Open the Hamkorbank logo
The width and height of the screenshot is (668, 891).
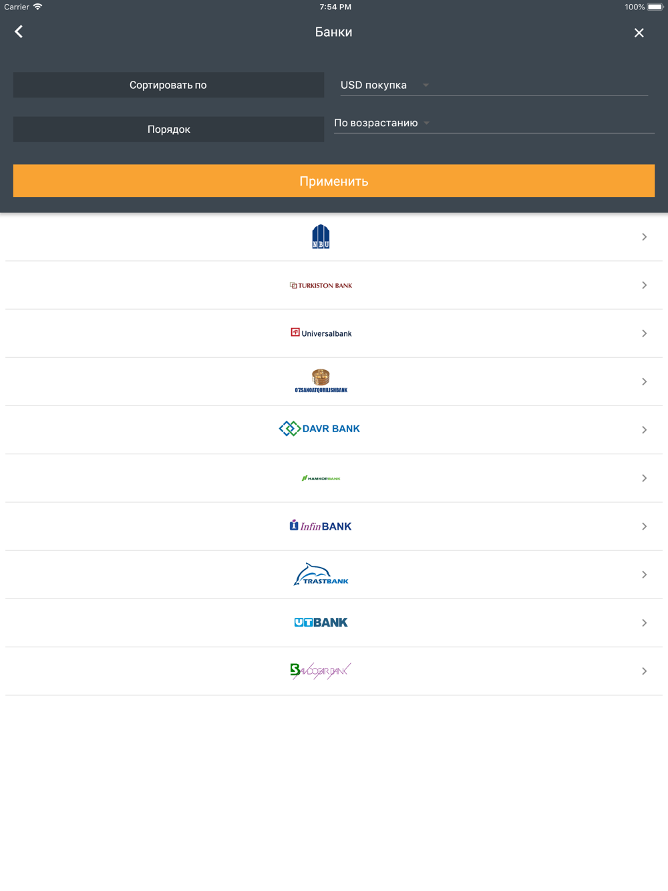321,478
